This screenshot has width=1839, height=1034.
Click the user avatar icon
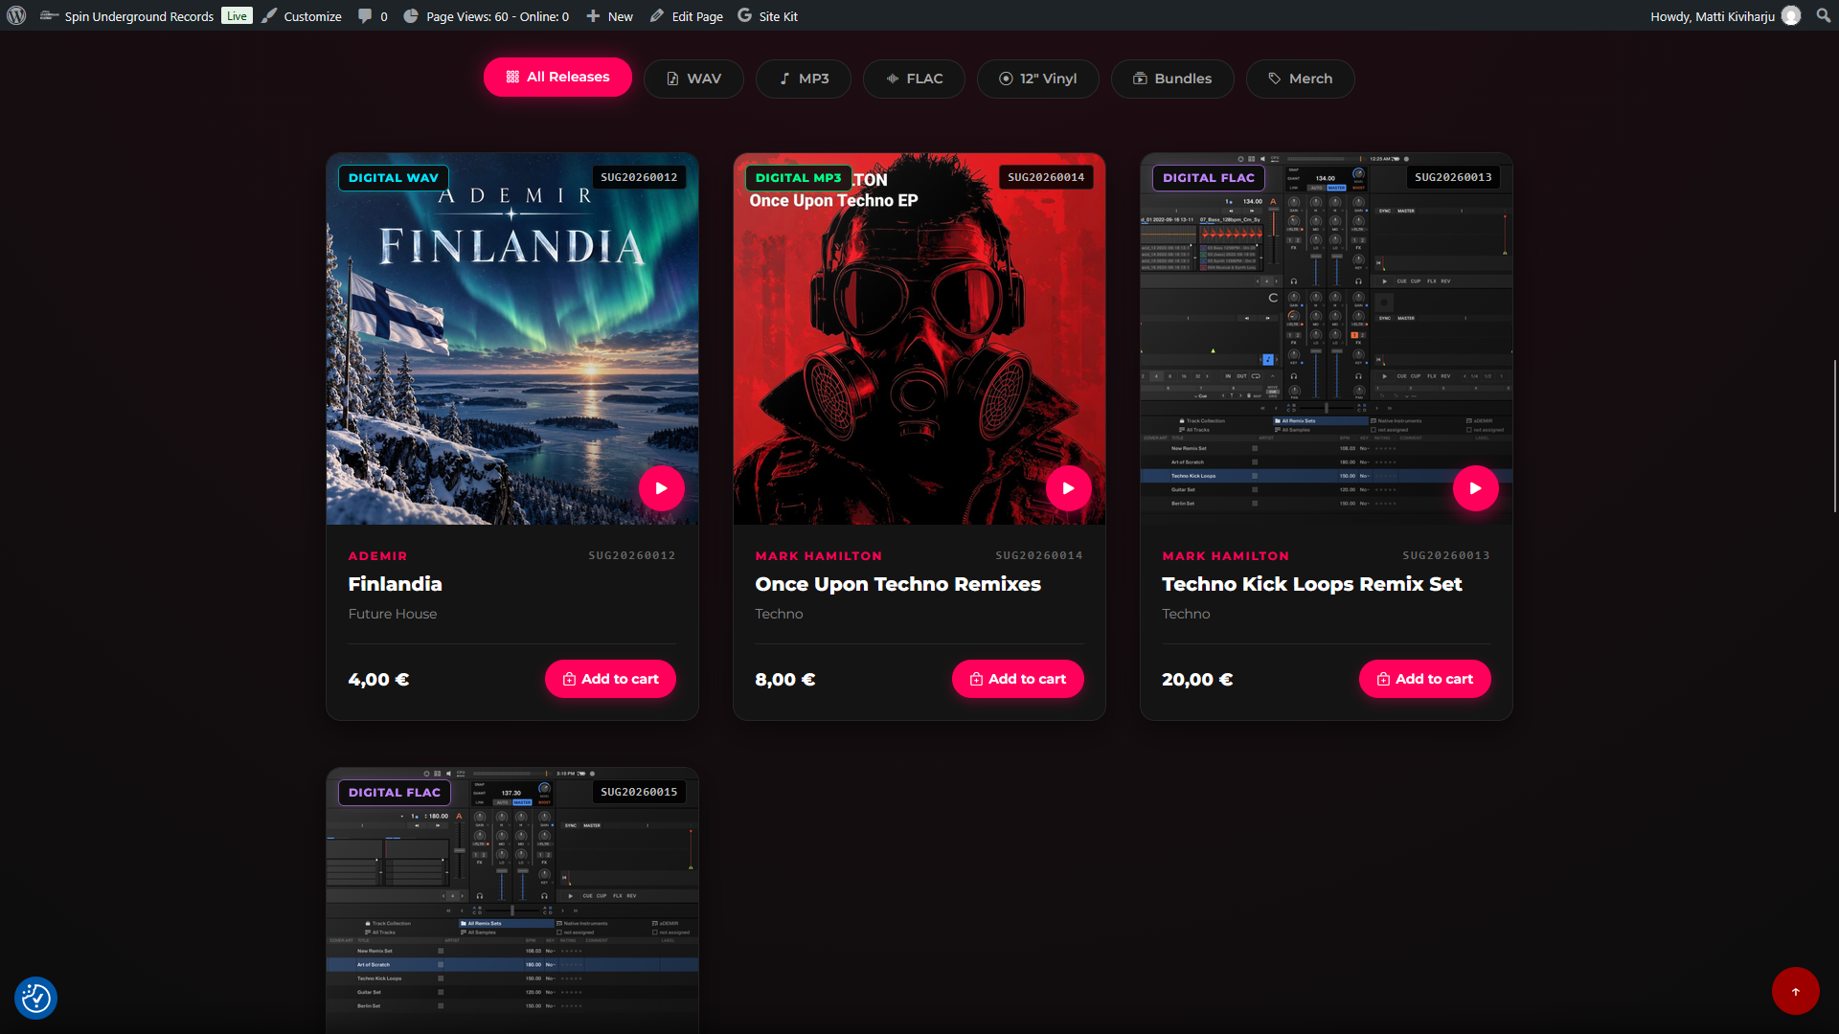pos(1791,15)
